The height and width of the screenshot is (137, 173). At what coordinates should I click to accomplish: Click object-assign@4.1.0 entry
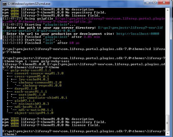tap(34, 113)
